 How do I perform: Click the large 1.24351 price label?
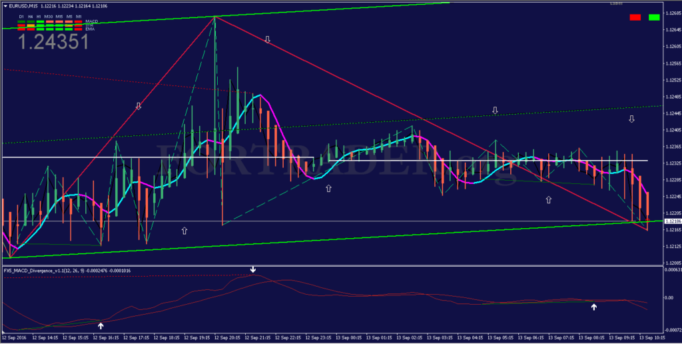click(x=53, y=42)
